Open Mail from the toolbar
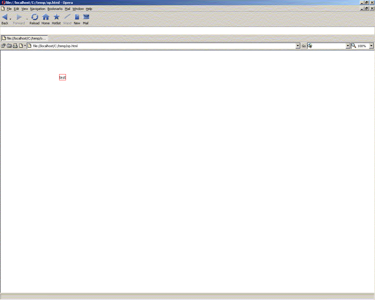375x300 pixels. click(x=86, y=17)
